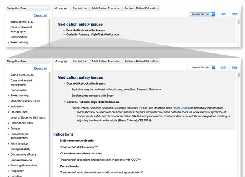Viewport: 245px width, 177px height.
Task: Click the Unsupported uses arrow icon
Action: (x=8, y=123)
